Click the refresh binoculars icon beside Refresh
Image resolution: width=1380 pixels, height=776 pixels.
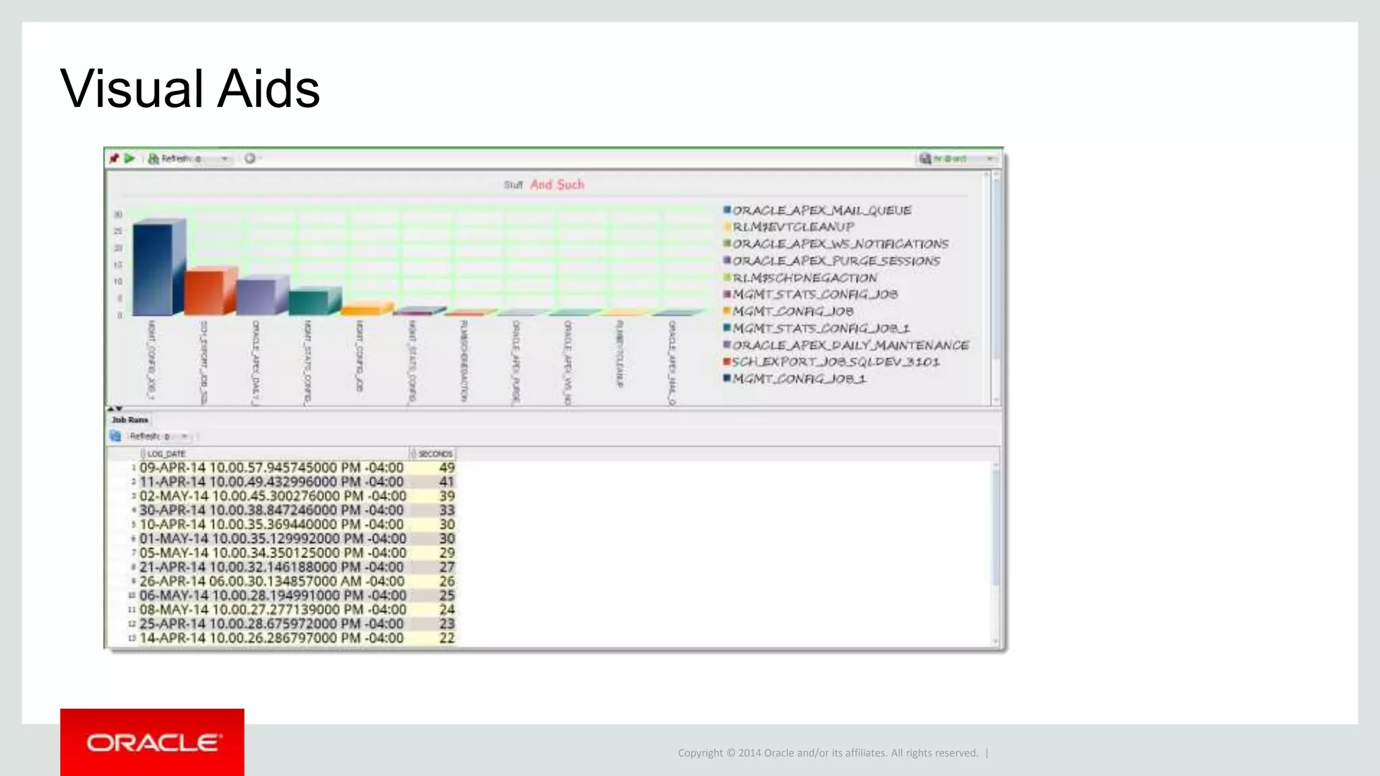click(x=154, y=158)
